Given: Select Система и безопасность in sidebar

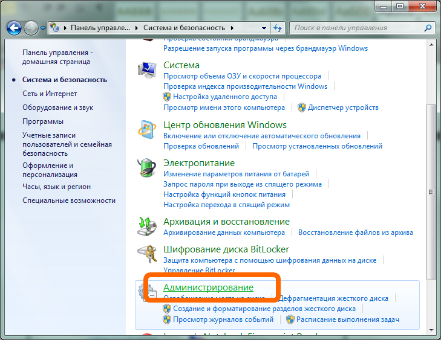Looking at the screenshot, I should pos(64,80).
